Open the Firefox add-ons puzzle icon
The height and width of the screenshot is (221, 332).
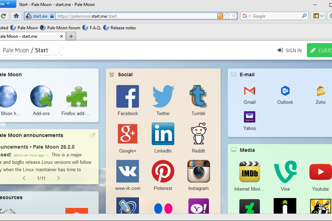pos(77,96)
